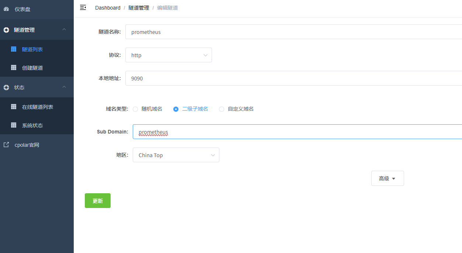The height and width of the screenshot is (253, 462).
Task: Click the tunnel management lifebuoy icon
Action: point(6,30)
